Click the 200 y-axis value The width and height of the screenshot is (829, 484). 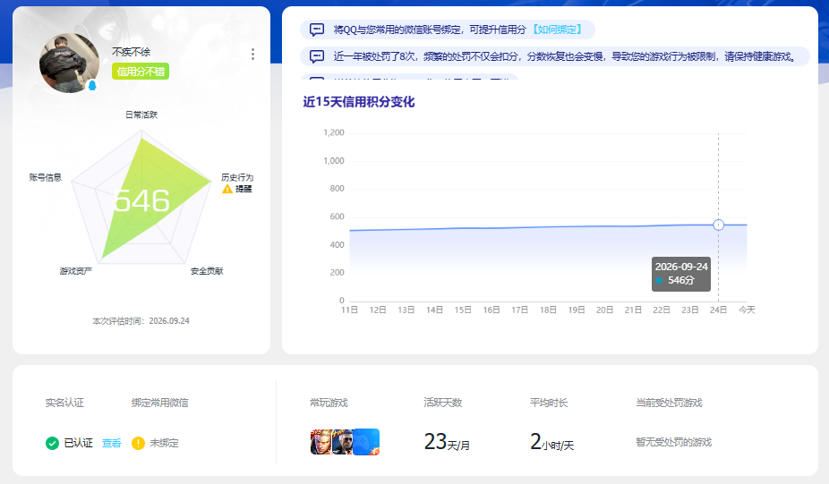337,273
